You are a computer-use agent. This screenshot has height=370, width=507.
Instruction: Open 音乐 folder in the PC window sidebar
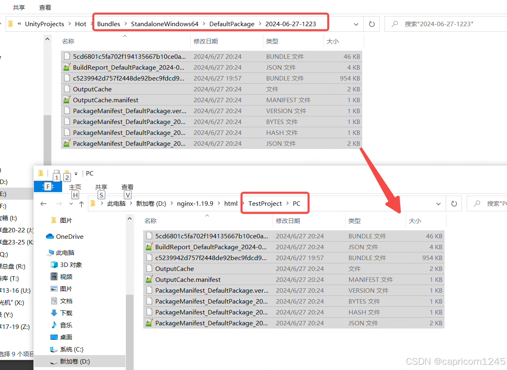pyautogui.click(x=66, y=325)
